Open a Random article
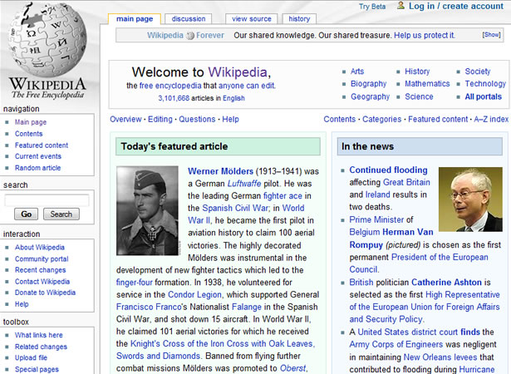 [37, 168]
